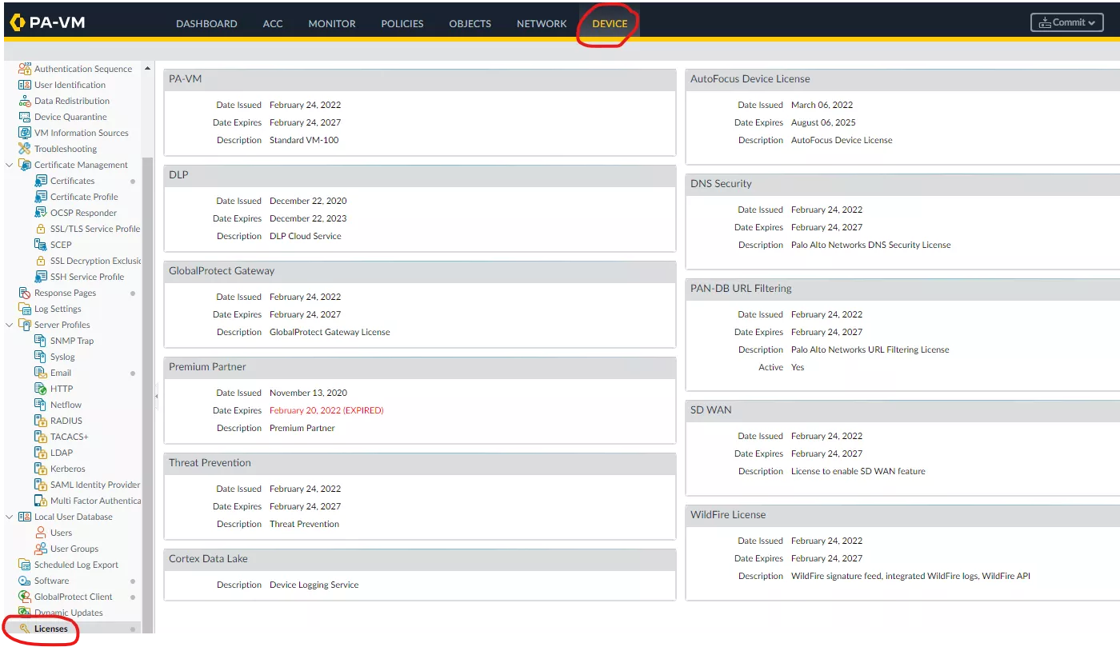The height and width of the screenshot is (647, 1120).
Task: Switch to the POLICIES tab
Action: [x=402, y=23]
